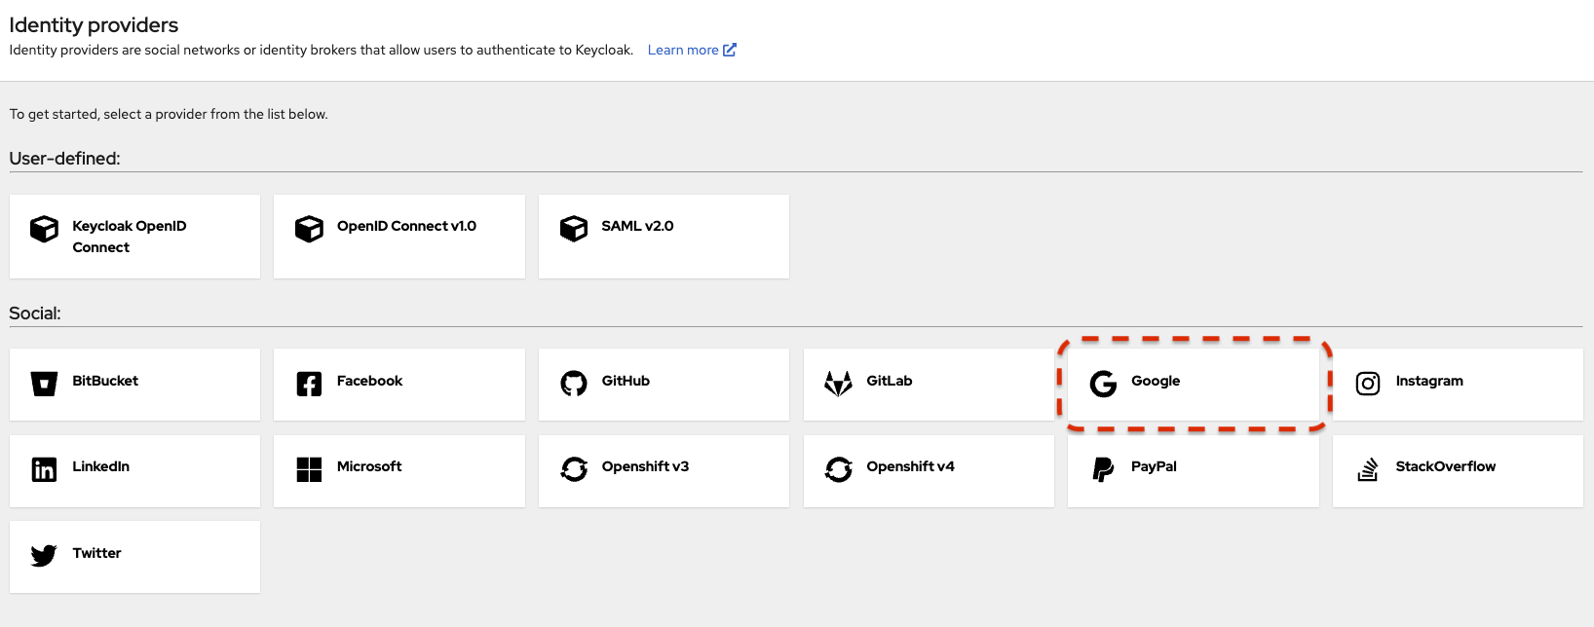The image size is (1594, 627).
Task: Pick the BitBucket bucket icon
Action: click(44, 384)
